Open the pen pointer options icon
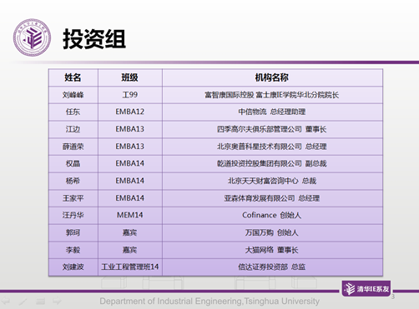 tap(23, 301)
